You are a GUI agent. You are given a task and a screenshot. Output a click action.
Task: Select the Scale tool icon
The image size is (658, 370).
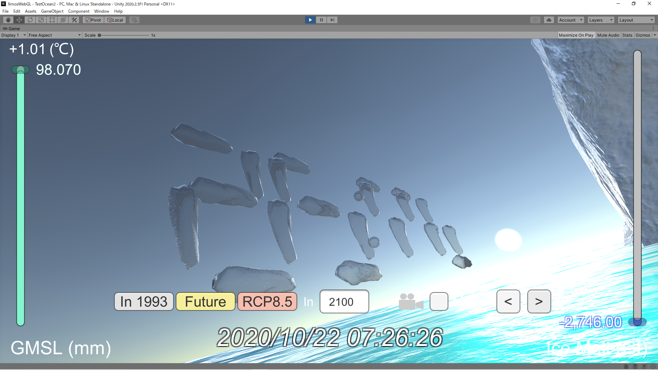(x=41, y=20)
